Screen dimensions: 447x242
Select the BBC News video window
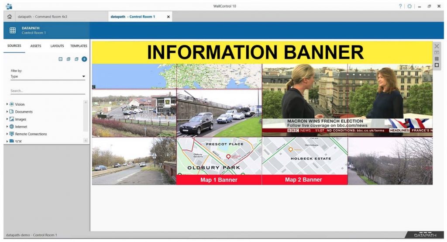(347, 100)
